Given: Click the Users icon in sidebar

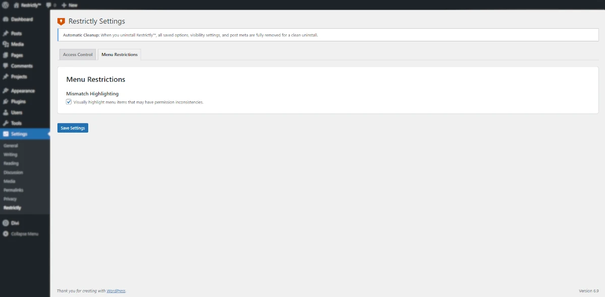Looking at the screenshot, I should [6, 112].
